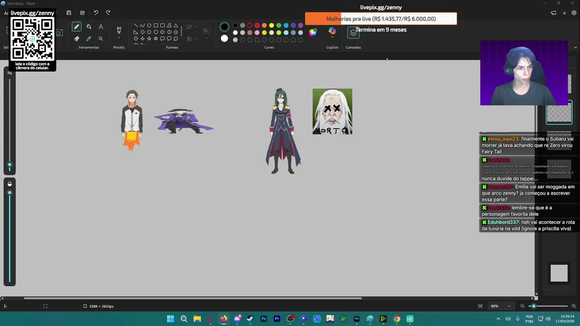The height and width of the screenshot is (326, 580).
Task: Undo the last action
Action: 96,13
